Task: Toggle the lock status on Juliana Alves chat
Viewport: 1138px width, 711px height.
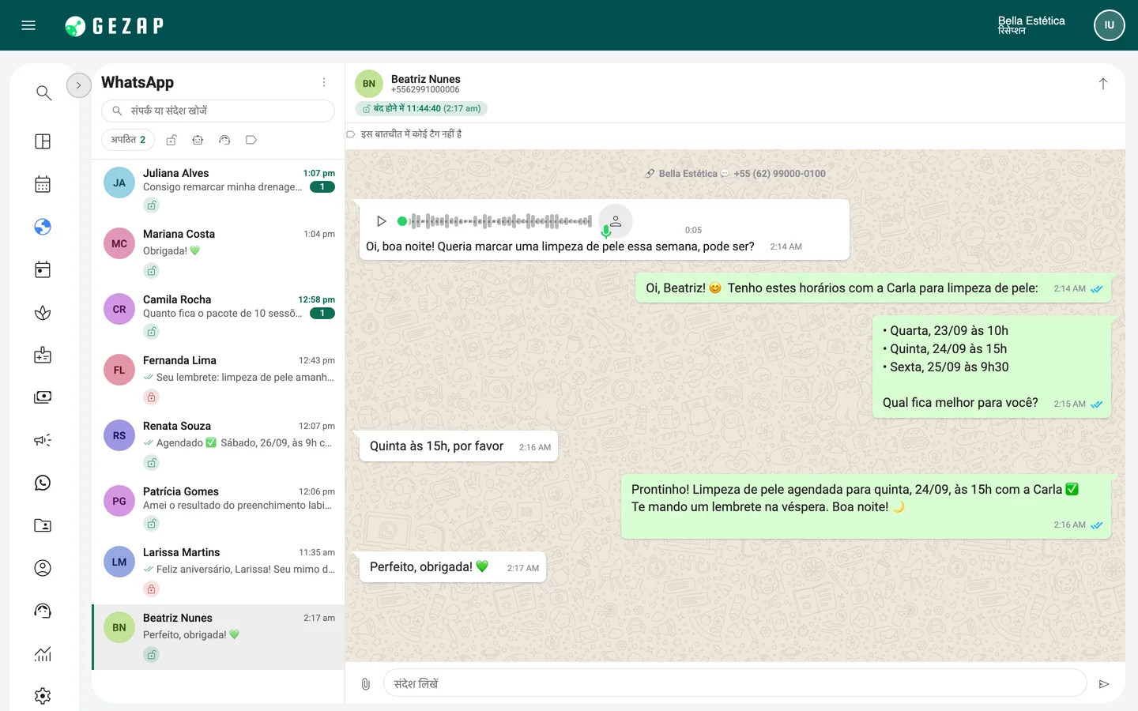Action: pyautogui.click(x=152, y=205)
